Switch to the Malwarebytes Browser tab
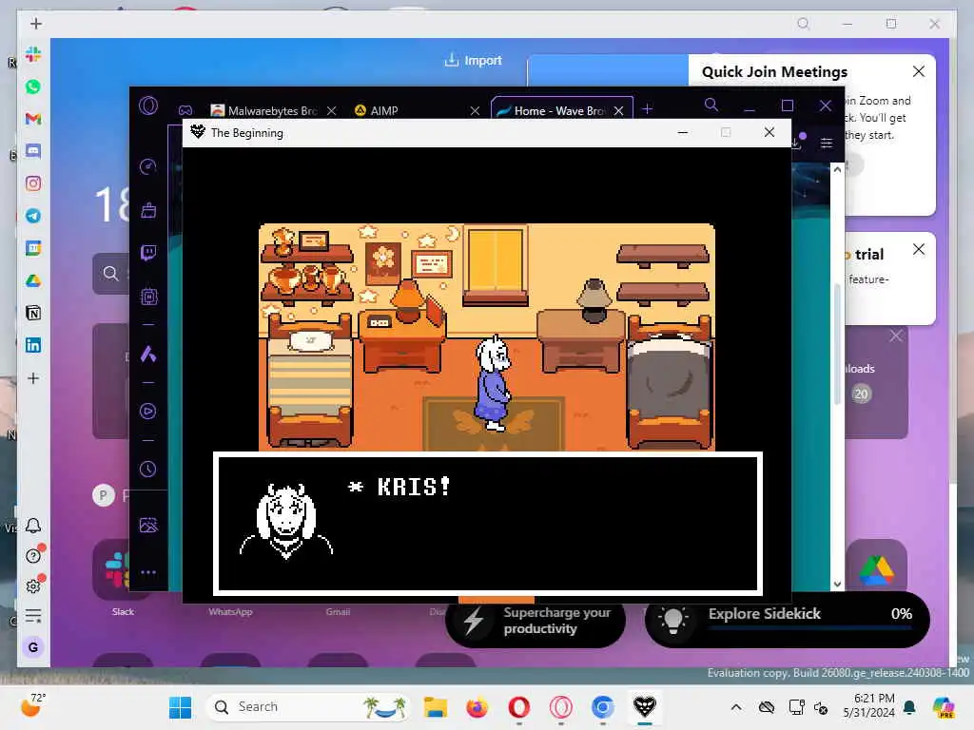 (x=264, y=110)
